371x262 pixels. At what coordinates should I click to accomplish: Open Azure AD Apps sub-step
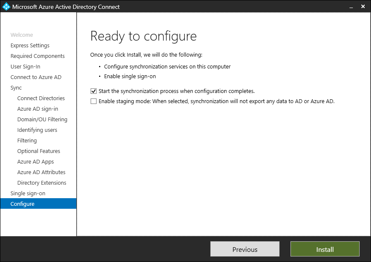pyautogui.click(x=35, y=162)
